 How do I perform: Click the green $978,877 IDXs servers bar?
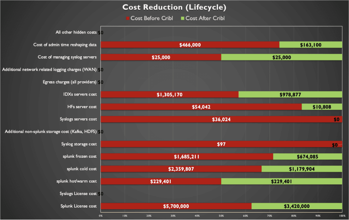290,94
